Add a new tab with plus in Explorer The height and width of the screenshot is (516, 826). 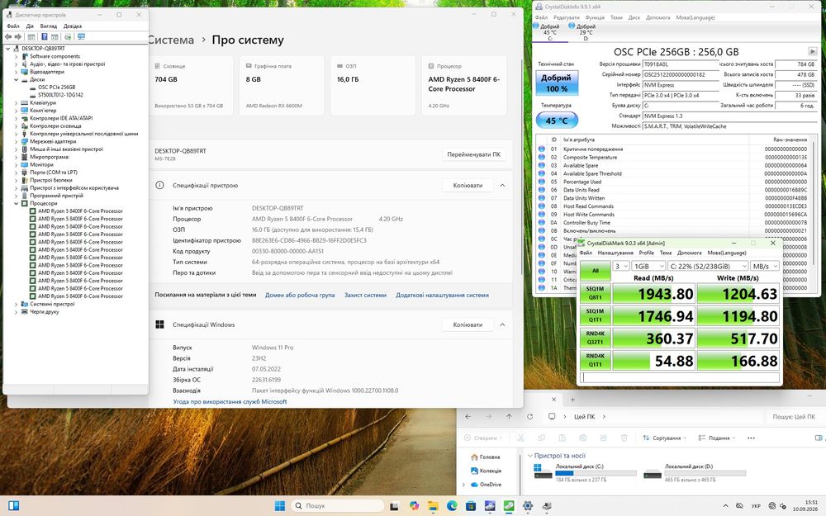572,400
